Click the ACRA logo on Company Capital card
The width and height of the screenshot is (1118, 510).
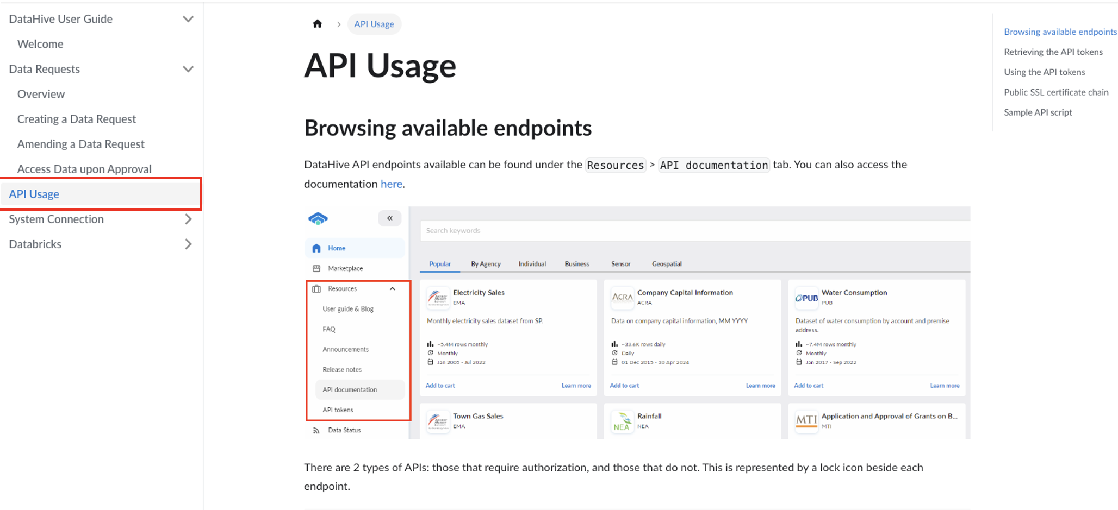tap(622, 297)
